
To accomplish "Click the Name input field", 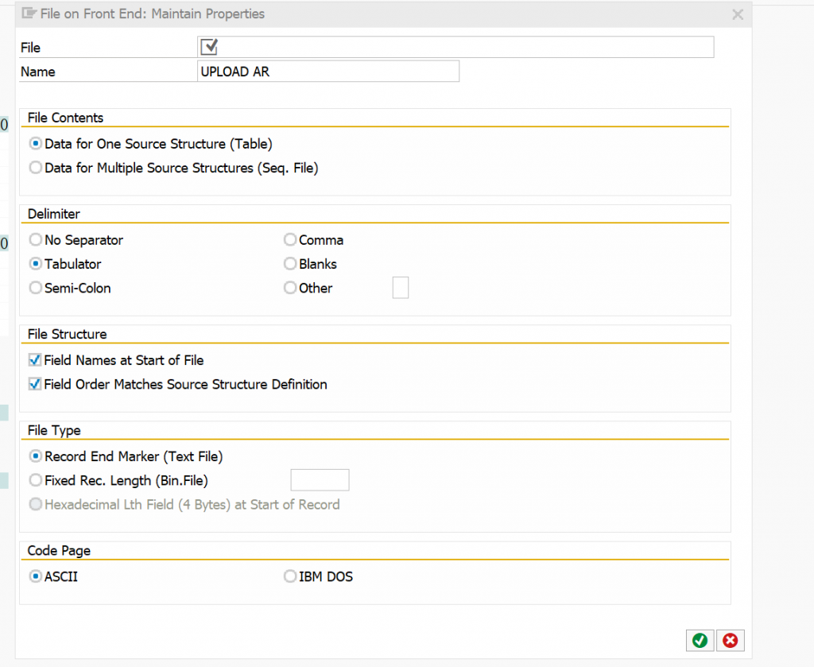I will [x=328, y=72].
